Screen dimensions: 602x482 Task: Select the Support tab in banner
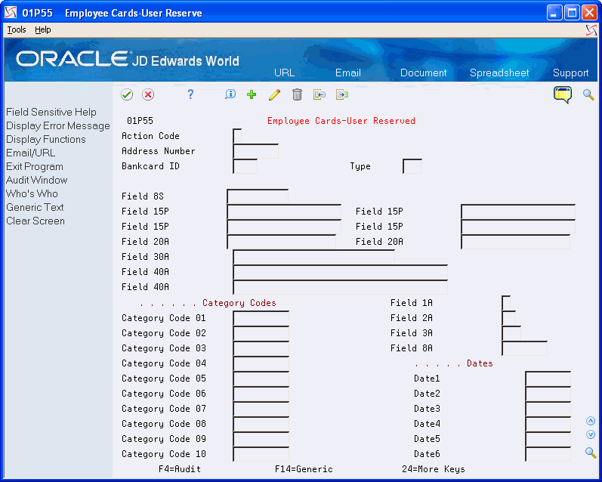pyautogui.click(x=570, y=73)
